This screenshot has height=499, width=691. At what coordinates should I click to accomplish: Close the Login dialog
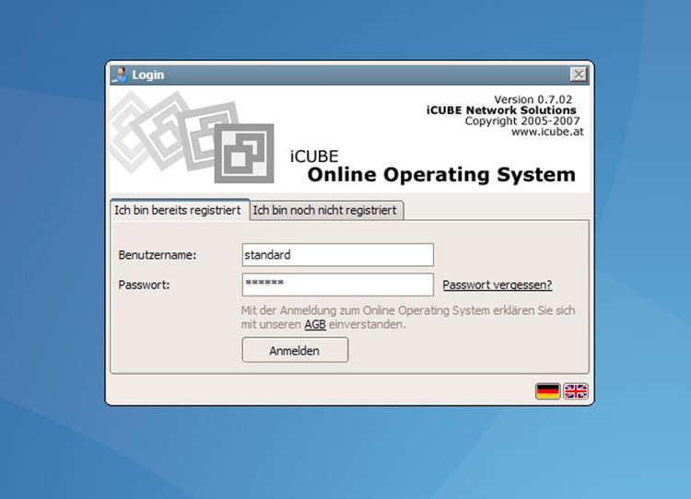(x=579, y=75)
